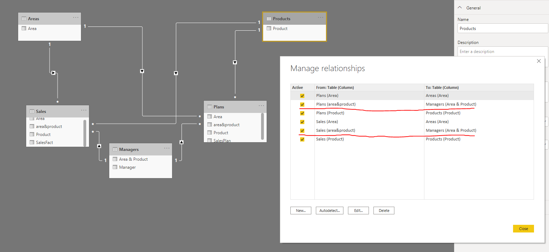The image size is (549, 252).
Task: Select Areas (Area) cell in Sales row
Action: (479, 122)
